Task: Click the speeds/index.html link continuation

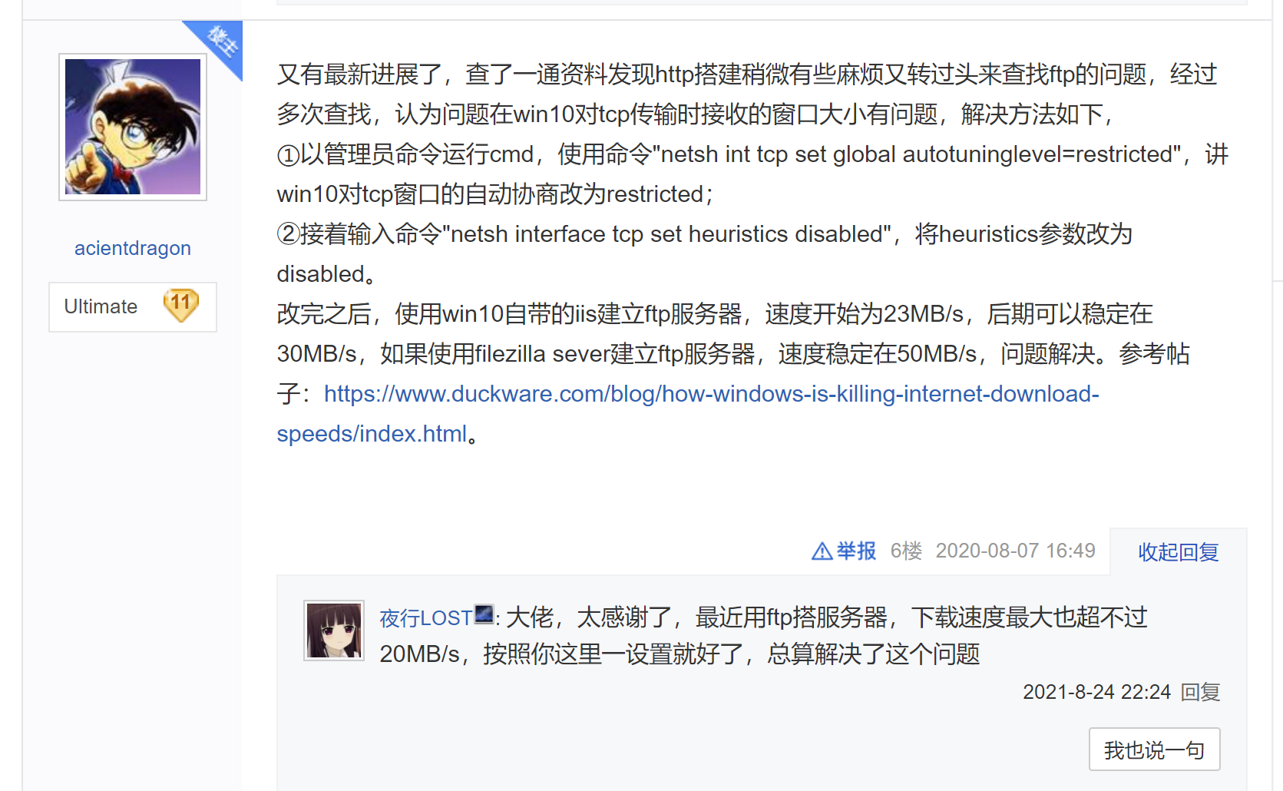Action: click(372, 434)
